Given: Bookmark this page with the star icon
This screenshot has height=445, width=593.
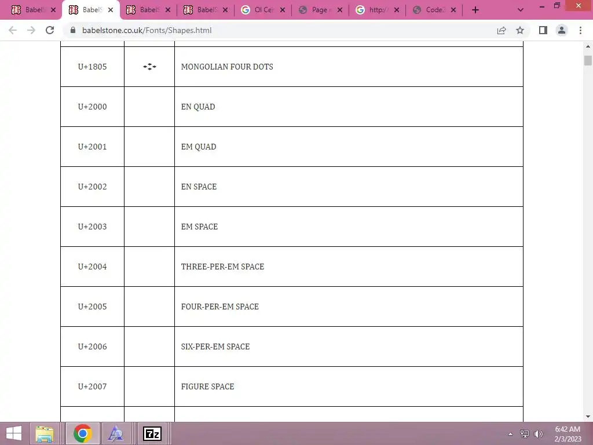Looking at the screenshot, I should pos(520,30).
